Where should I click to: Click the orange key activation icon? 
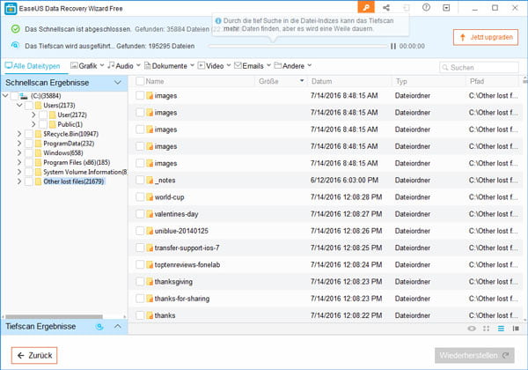(x=366, y=7)
